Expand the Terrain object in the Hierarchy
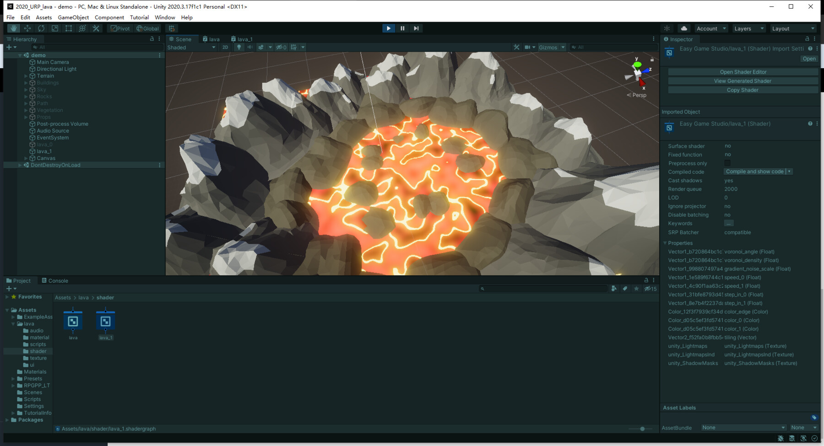Image resolution: width=824 pixels, height=446 pixels. [26, 75]
